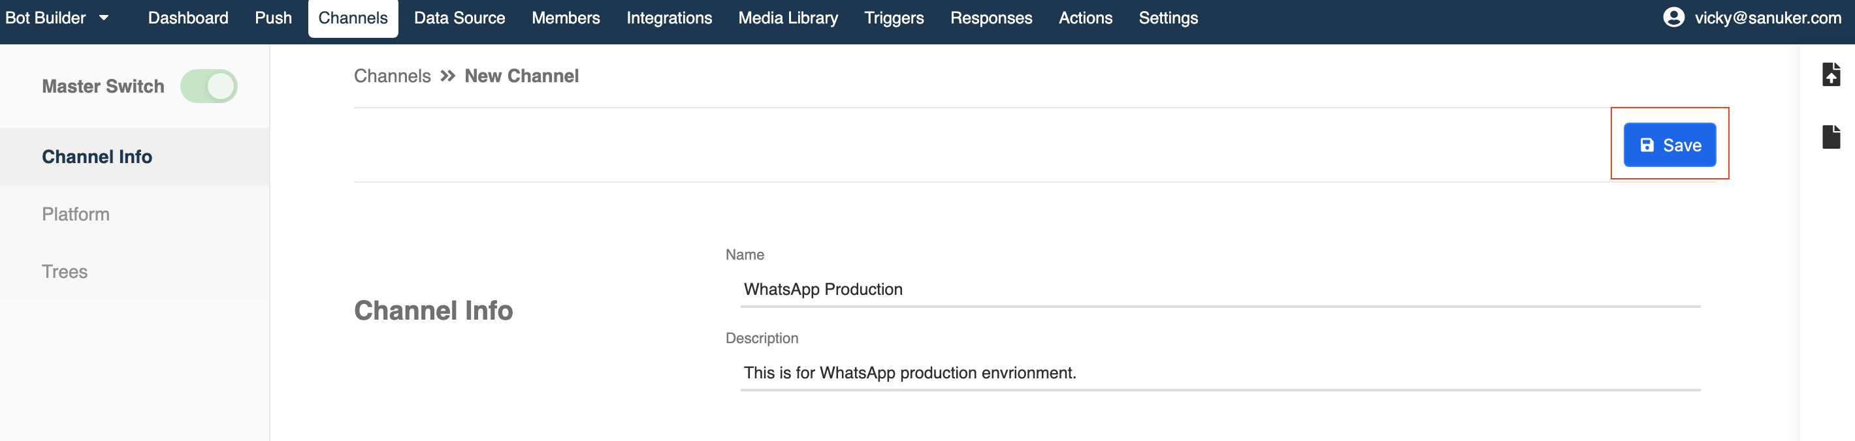Click the Channels breadcrumb link
Viewport: 1855px width, 441px height.
pos(392,76)
